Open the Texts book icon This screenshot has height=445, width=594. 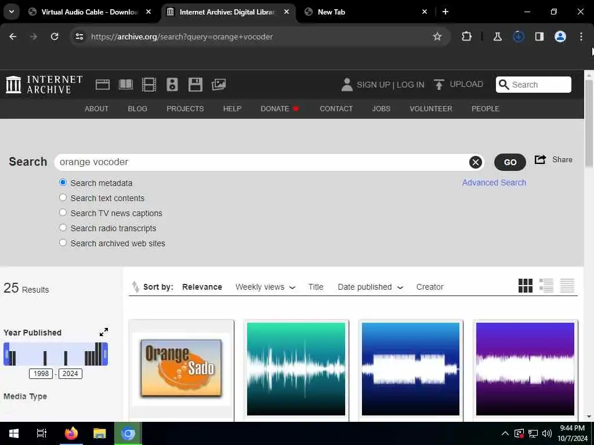(x=126, y=85)
